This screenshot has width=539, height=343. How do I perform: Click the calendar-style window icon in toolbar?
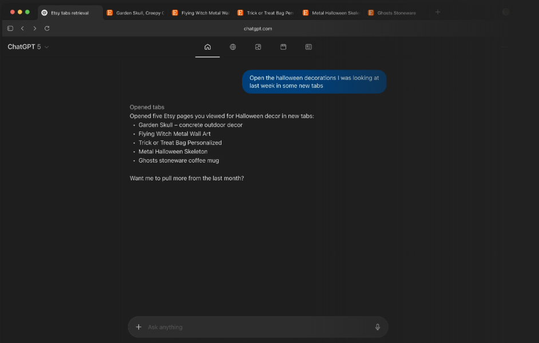[x=283, y=47]
